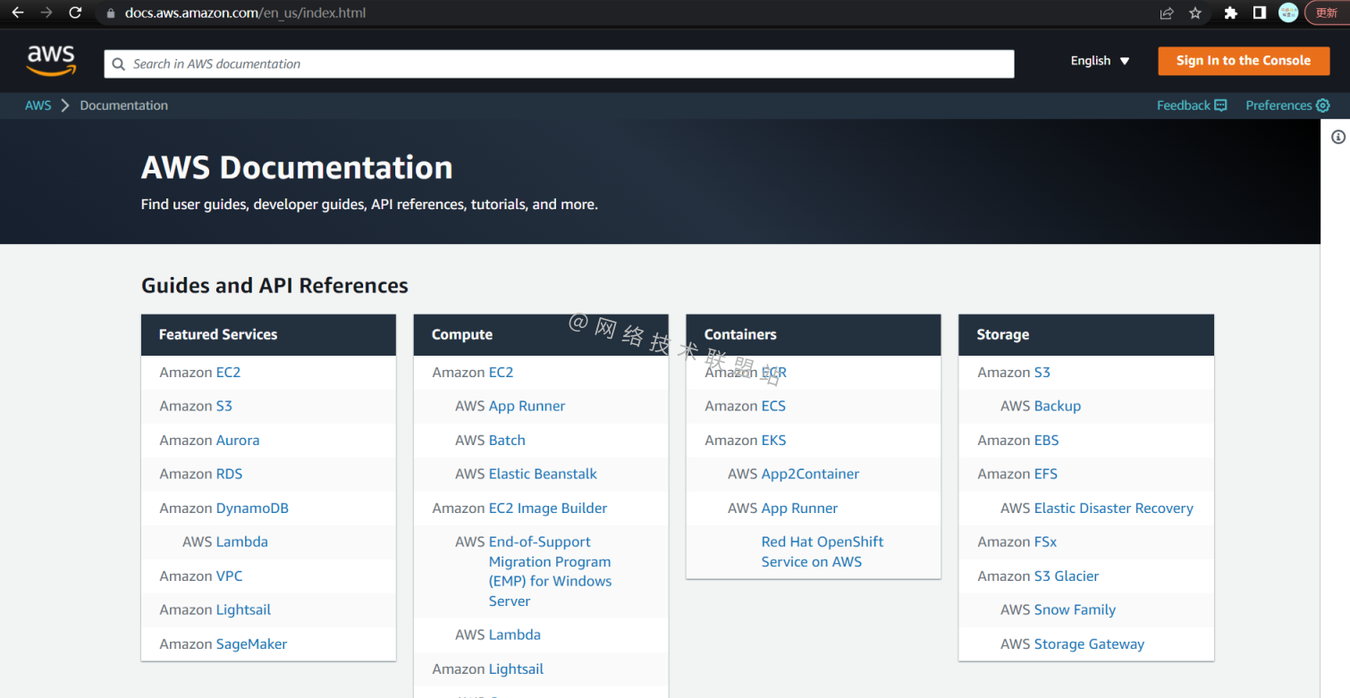Image resolution: width=1350 pixels, height=698 pixels.
Task: Bookmark this page with the star icon
Action: tap(1195, 13)
